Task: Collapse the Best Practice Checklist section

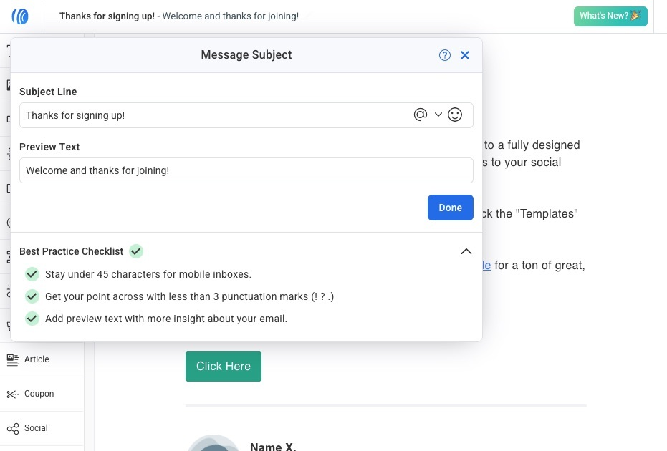Action: point(466,251)
